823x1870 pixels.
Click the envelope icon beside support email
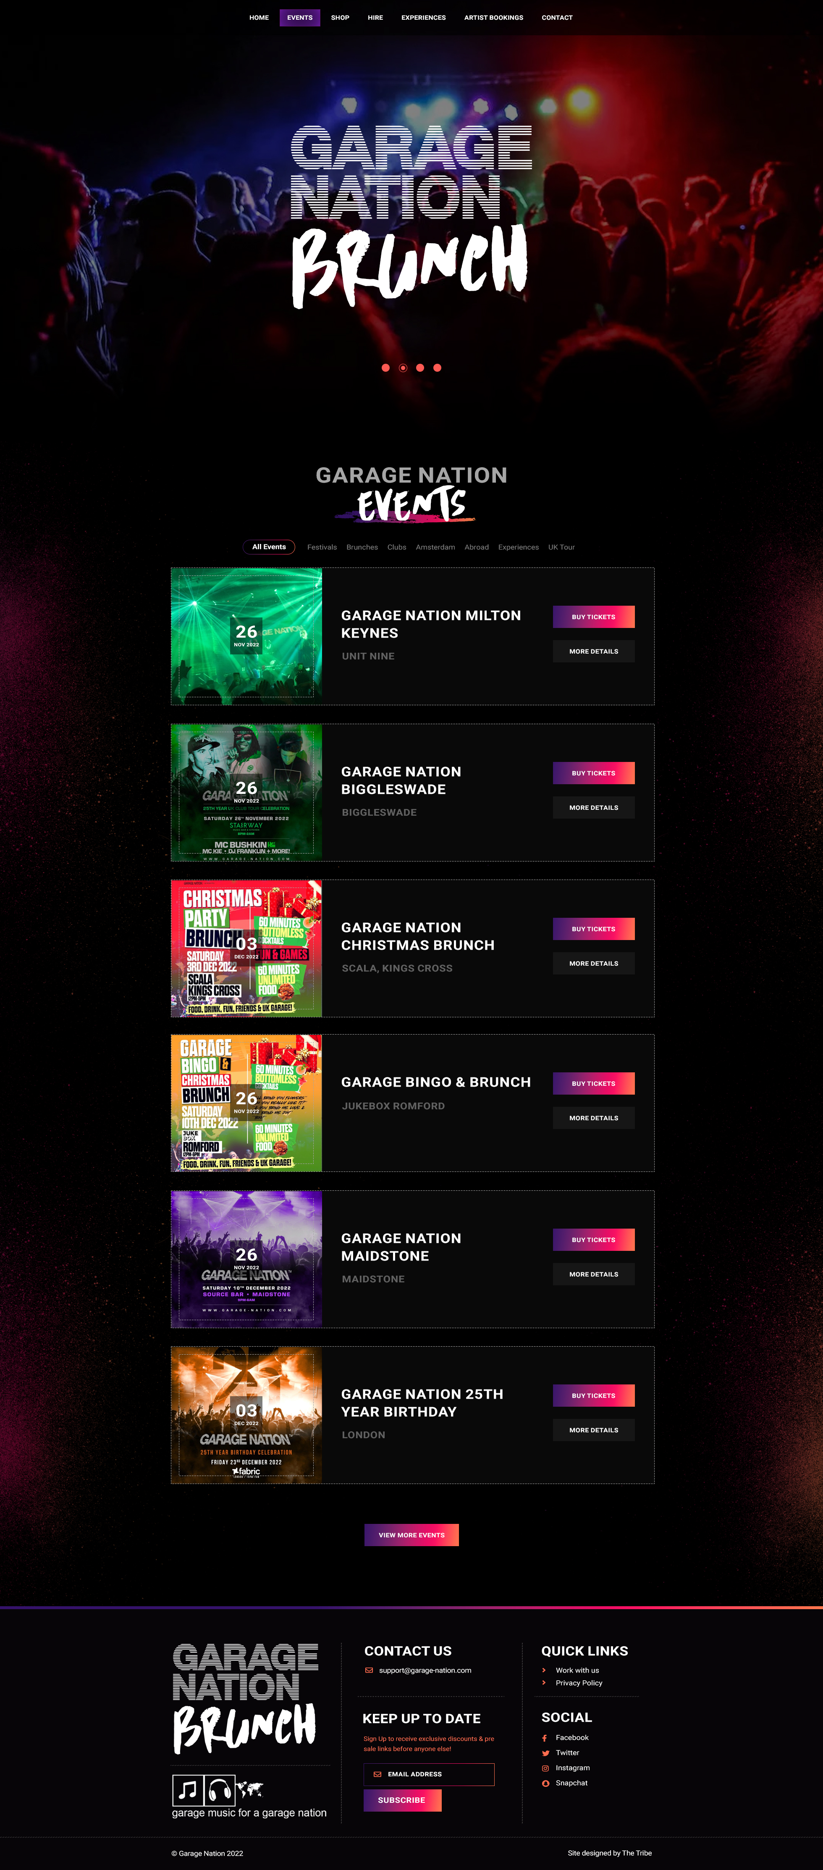(370, 1670)
